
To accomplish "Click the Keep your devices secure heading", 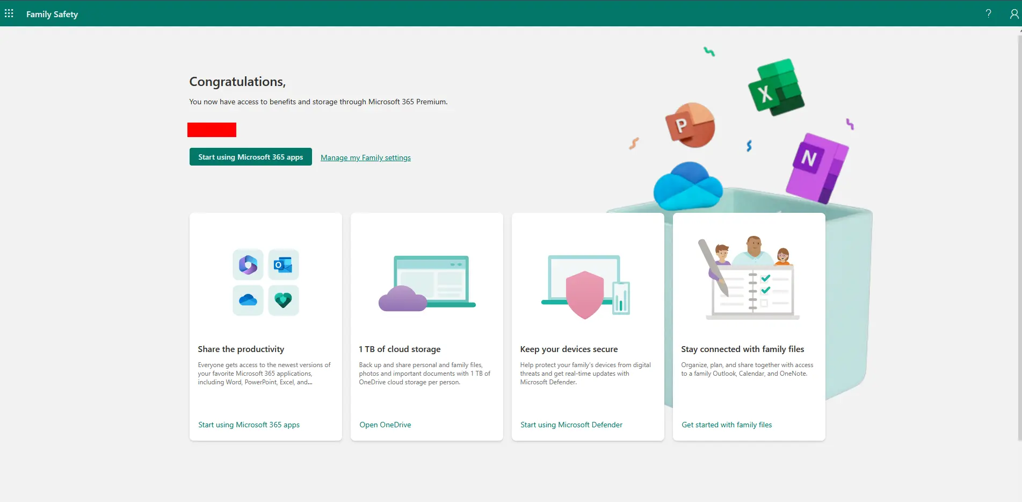I will tap(569, 349).
